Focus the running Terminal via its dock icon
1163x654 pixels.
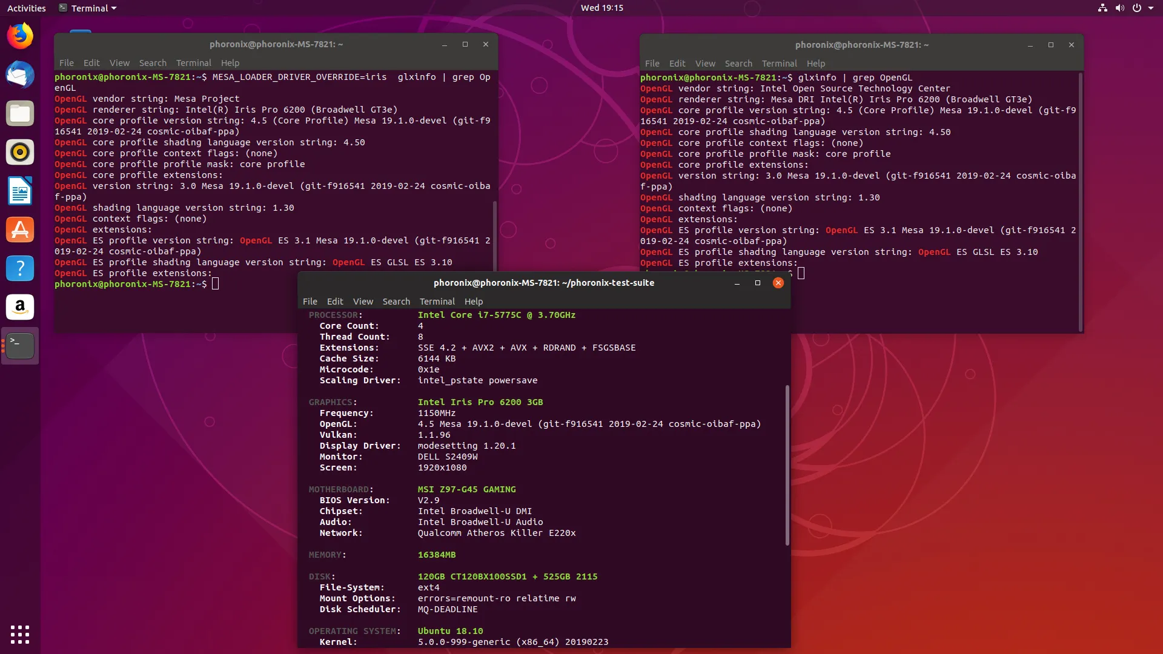pyautogui.click(x=20, y=346)
